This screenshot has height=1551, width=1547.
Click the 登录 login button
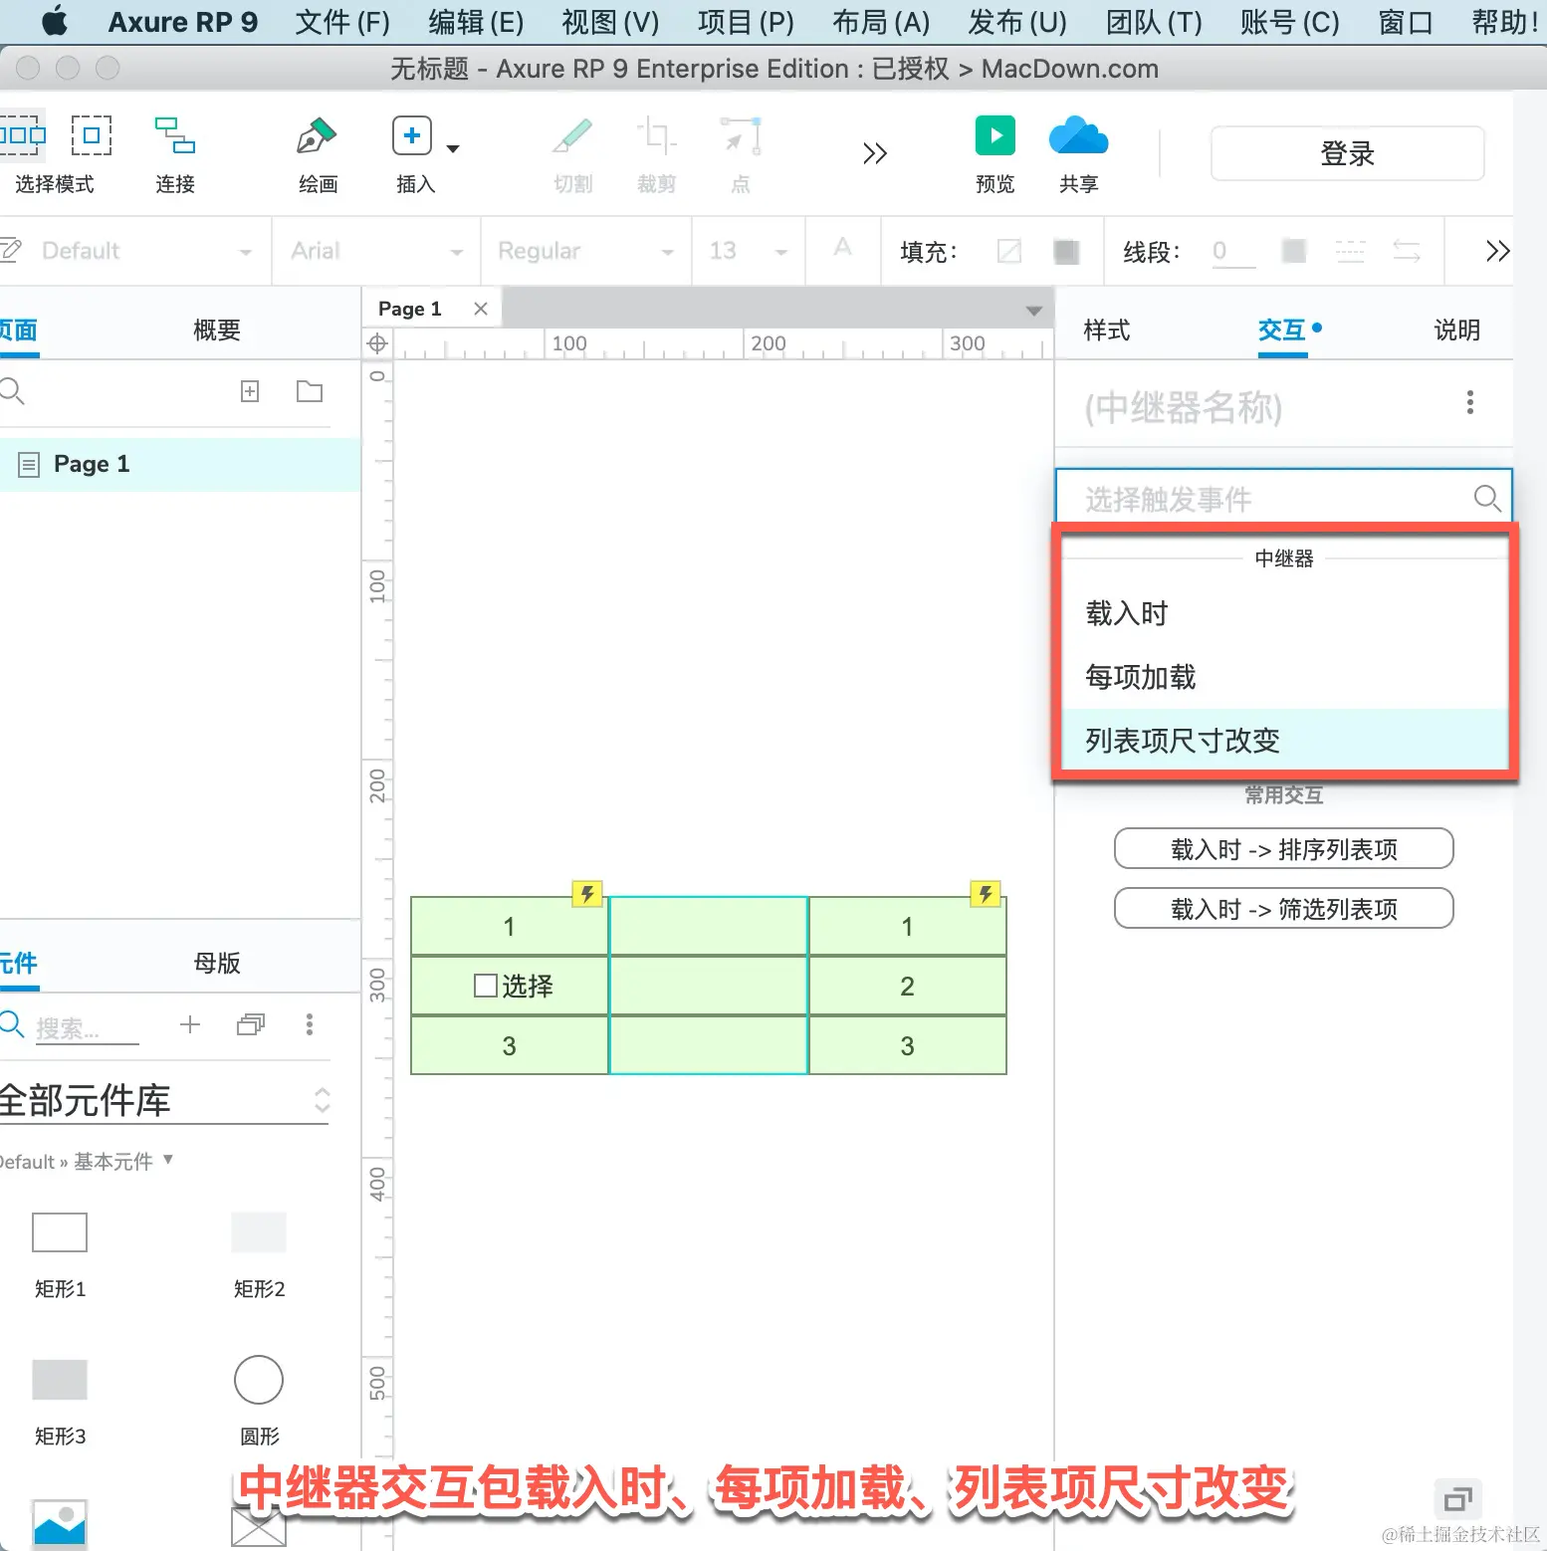[1347, 153]
